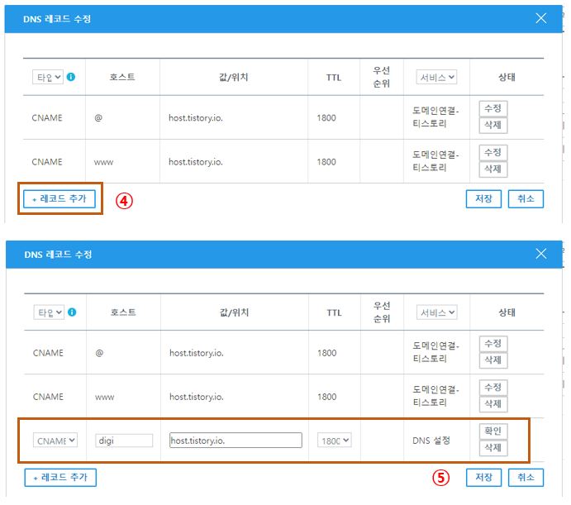This screenshot has height=505, width=571.
Task: Open the 1800 TTL dropdown in the digi row
Action: [x=335, y=441]
